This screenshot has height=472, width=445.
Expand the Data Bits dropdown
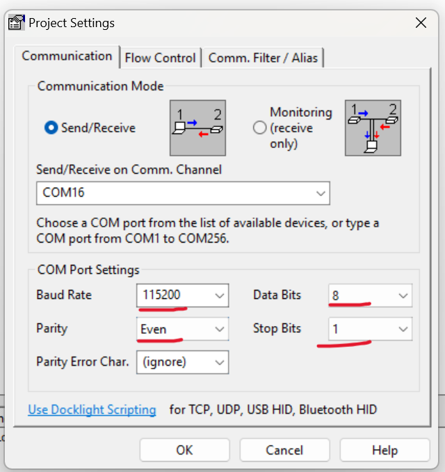coord(403,295)
